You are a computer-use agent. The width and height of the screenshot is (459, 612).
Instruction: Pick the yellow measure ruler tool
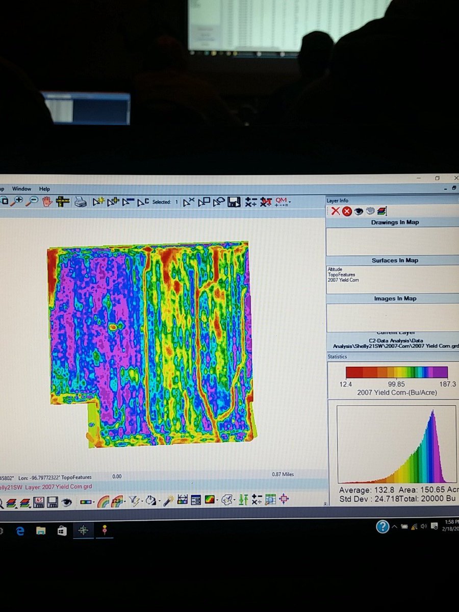tap(63, 201)
